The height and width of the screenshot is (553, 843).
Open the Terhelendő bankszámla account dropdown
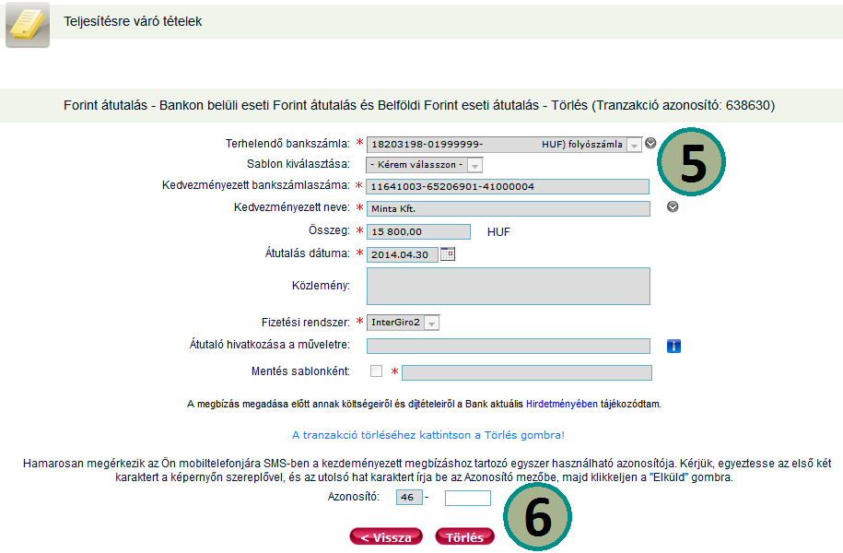click(x=504, y=144)
